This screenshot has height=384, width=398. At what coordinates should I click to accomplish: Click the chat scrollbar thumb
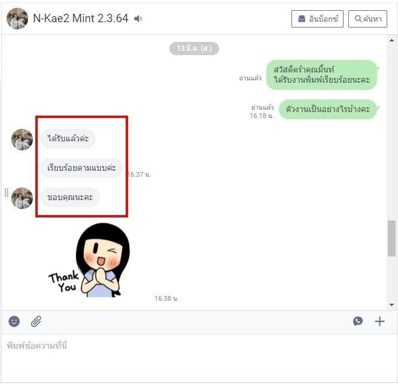[x=391, y=238]
